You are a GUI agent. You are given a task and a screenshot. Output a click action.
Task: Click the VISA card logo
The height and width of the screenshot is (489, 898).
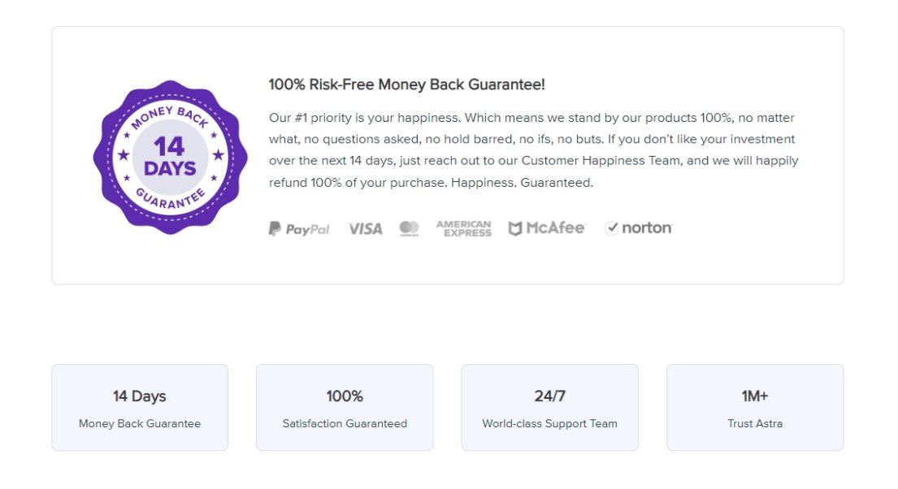pos(365,229)
